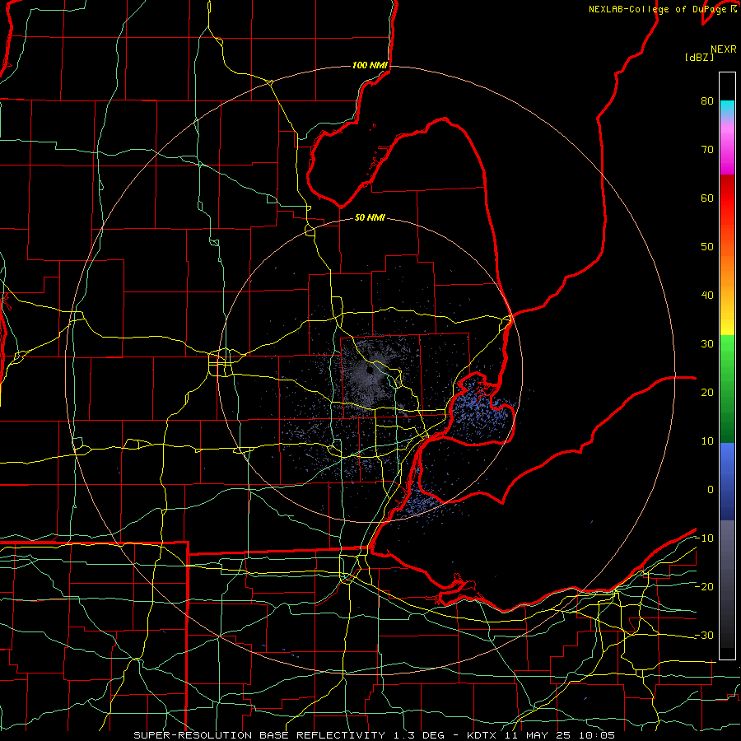741x741 pixels.
Task: Click the magenta segment of the colorbar
Action: 727,151
